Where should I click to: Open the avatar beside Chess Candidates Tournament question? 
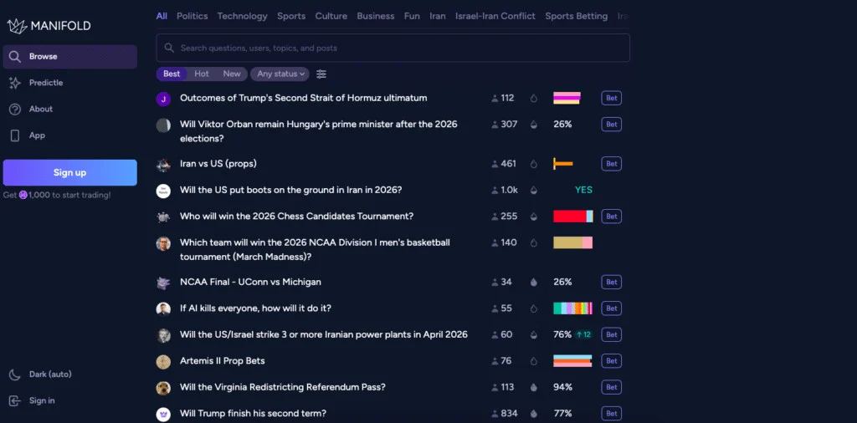(x=163, y=217)
